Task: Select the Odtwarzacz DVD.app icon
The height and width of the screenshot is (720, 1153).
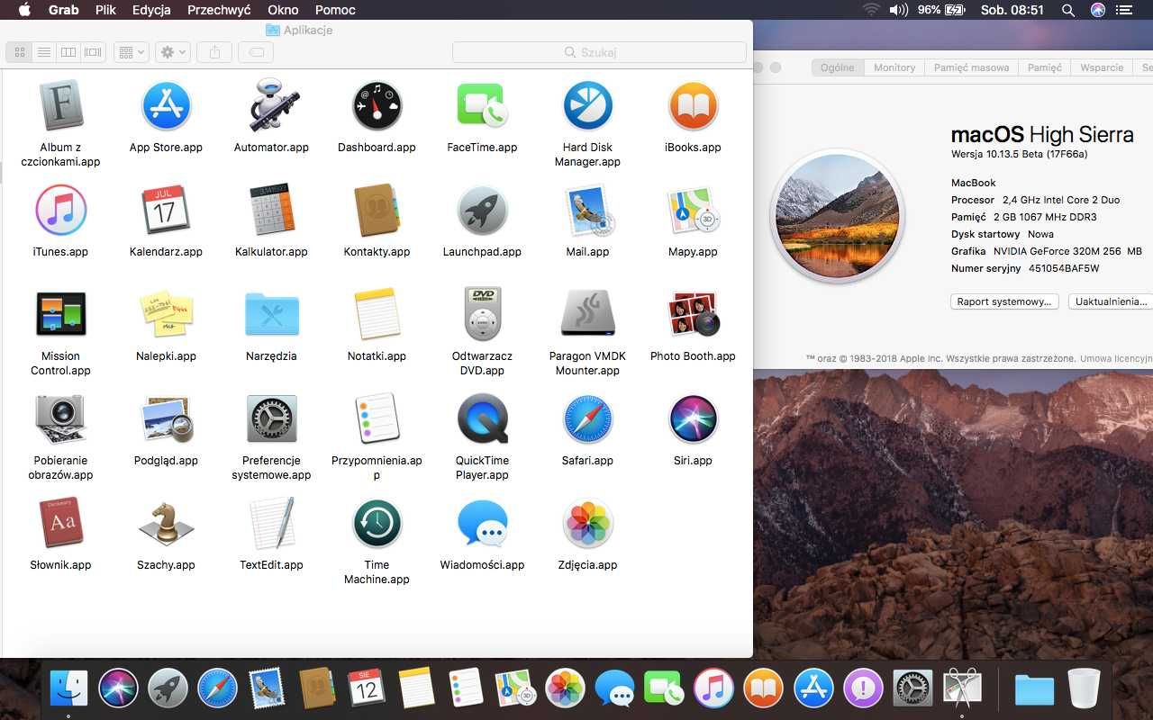Action: pyautogui.click(x=482, y=314)
